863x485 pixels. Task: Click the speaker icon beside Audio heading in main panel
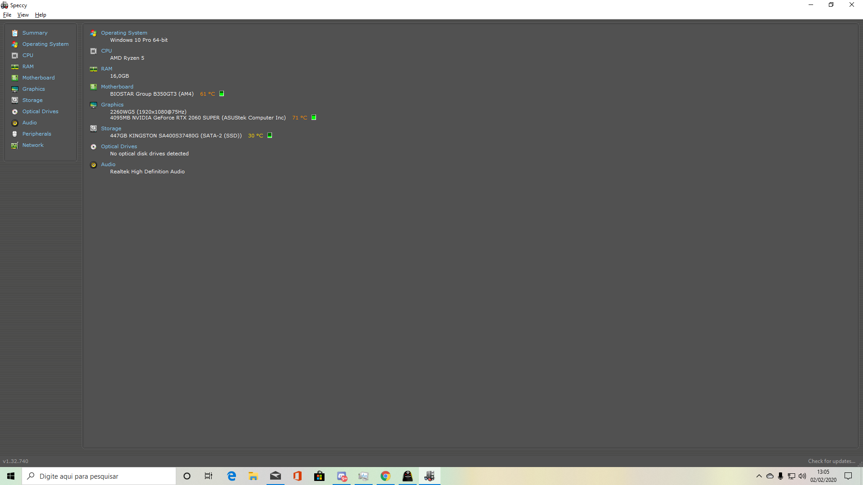pyautogui.click(x=93, y=165)
